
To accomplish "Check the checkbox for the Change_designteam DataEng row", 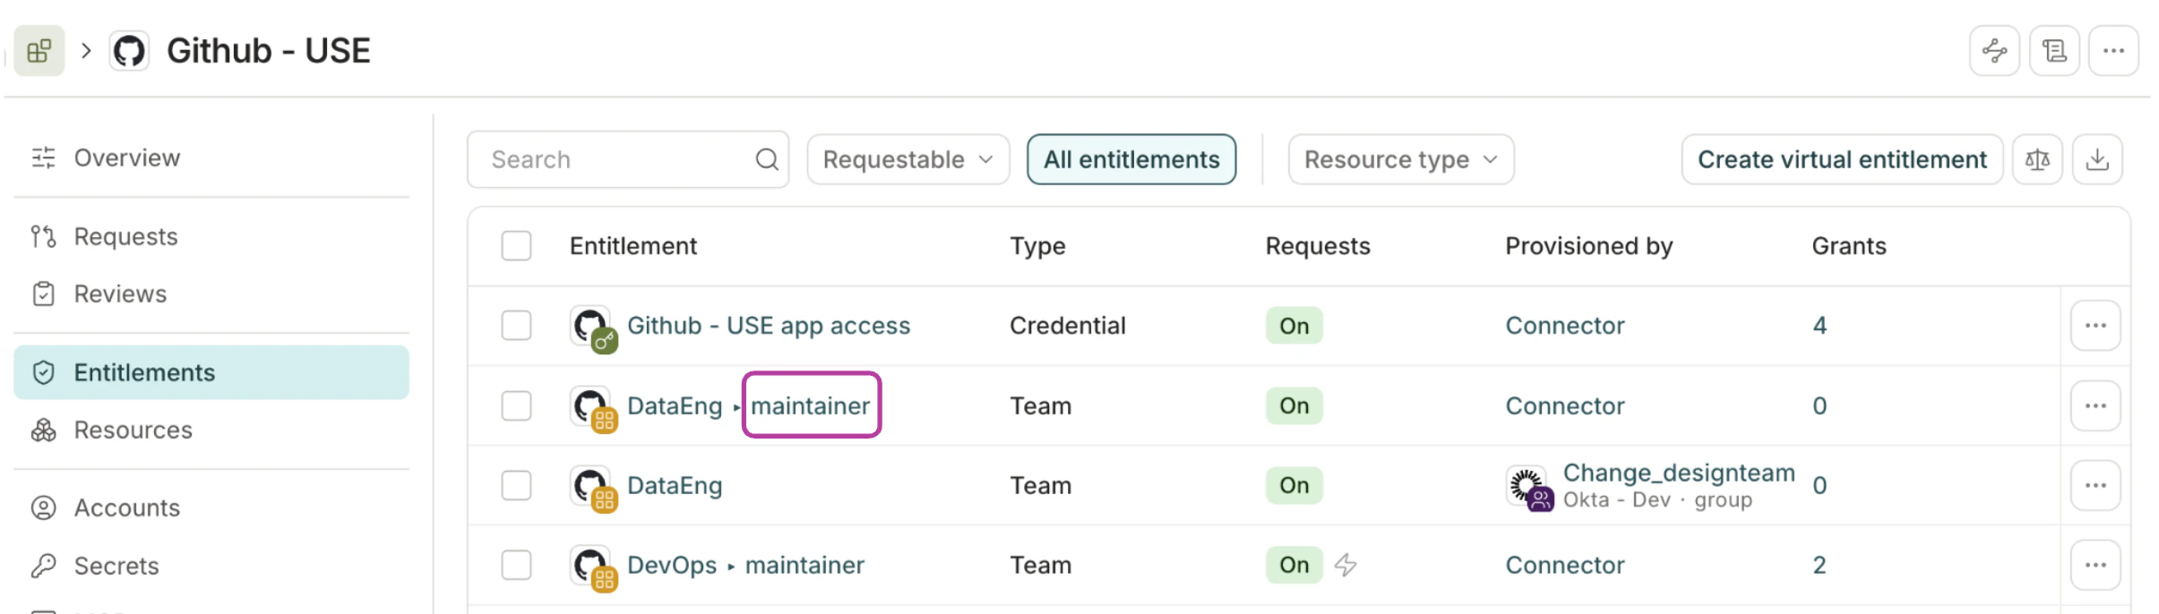I will (516, 485).
